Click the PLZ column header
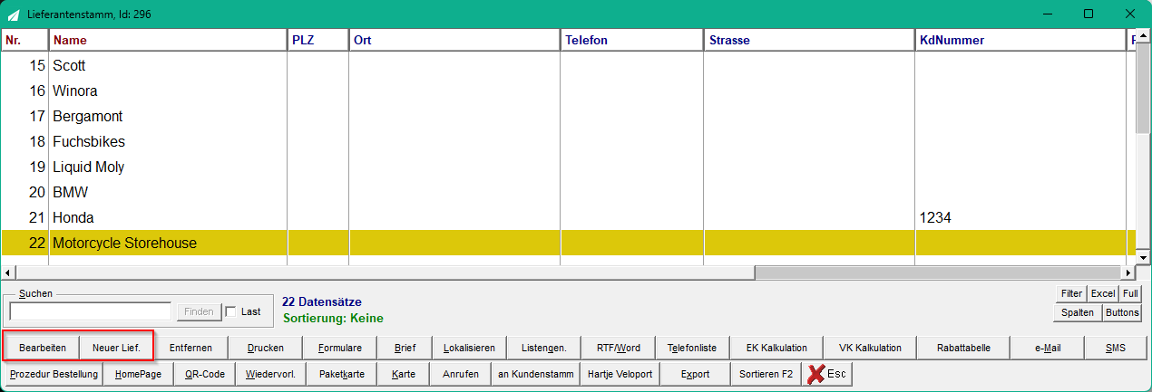 (x=317, y=41)
